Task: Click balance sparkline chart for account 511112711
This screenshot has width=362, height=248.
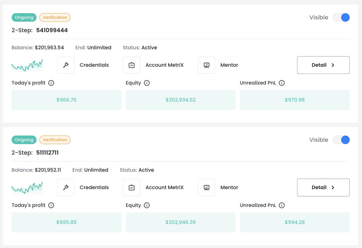Action: 27,188
